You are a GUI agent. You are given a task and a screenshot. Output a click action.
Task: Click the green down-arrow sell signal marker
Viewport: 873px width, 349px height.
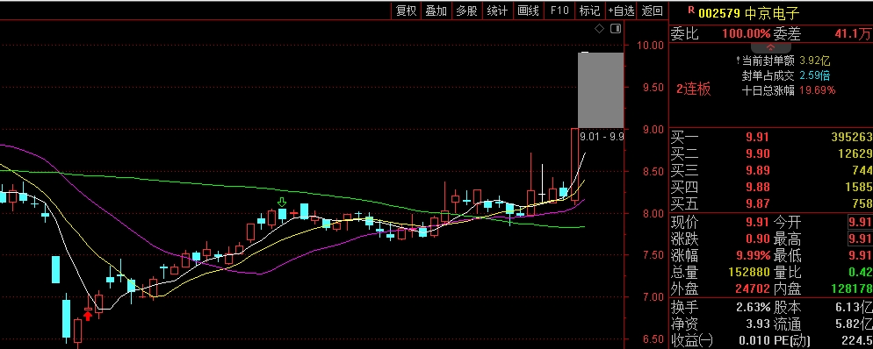[x=282, y=202]
